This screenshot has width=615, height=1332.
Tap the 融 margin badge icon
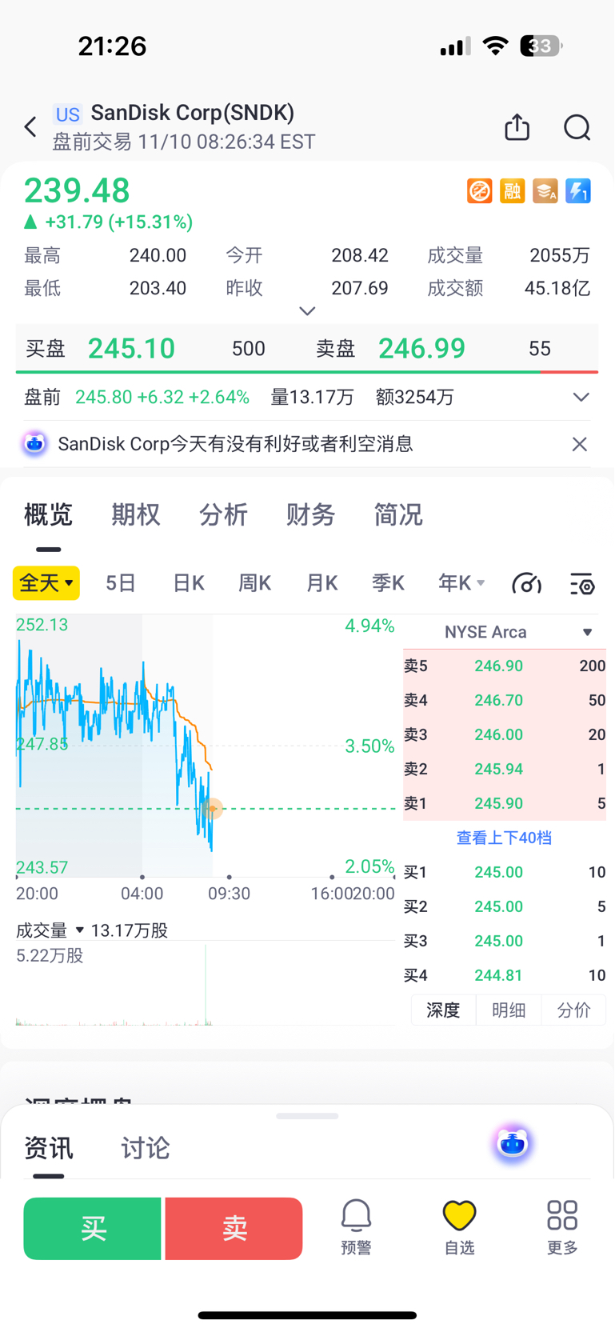[x=512, y=191]
